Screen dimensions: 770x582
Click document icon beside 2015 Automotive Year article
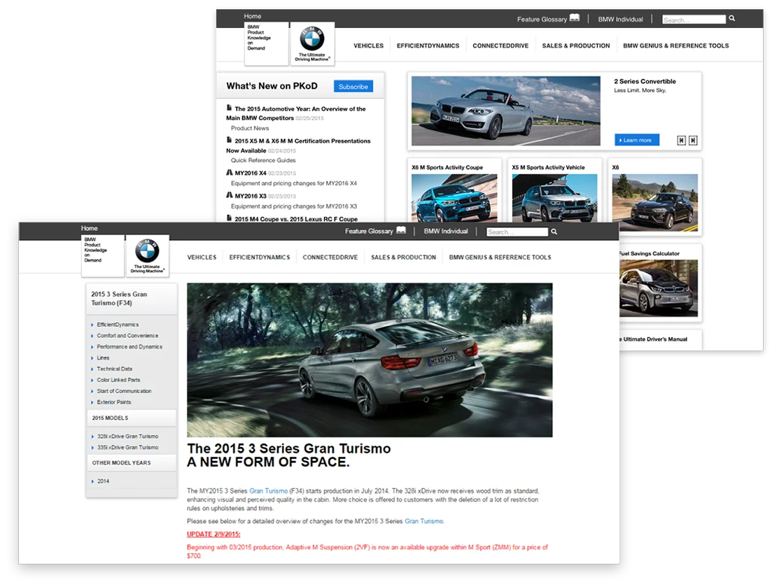(x=229, y=108)
